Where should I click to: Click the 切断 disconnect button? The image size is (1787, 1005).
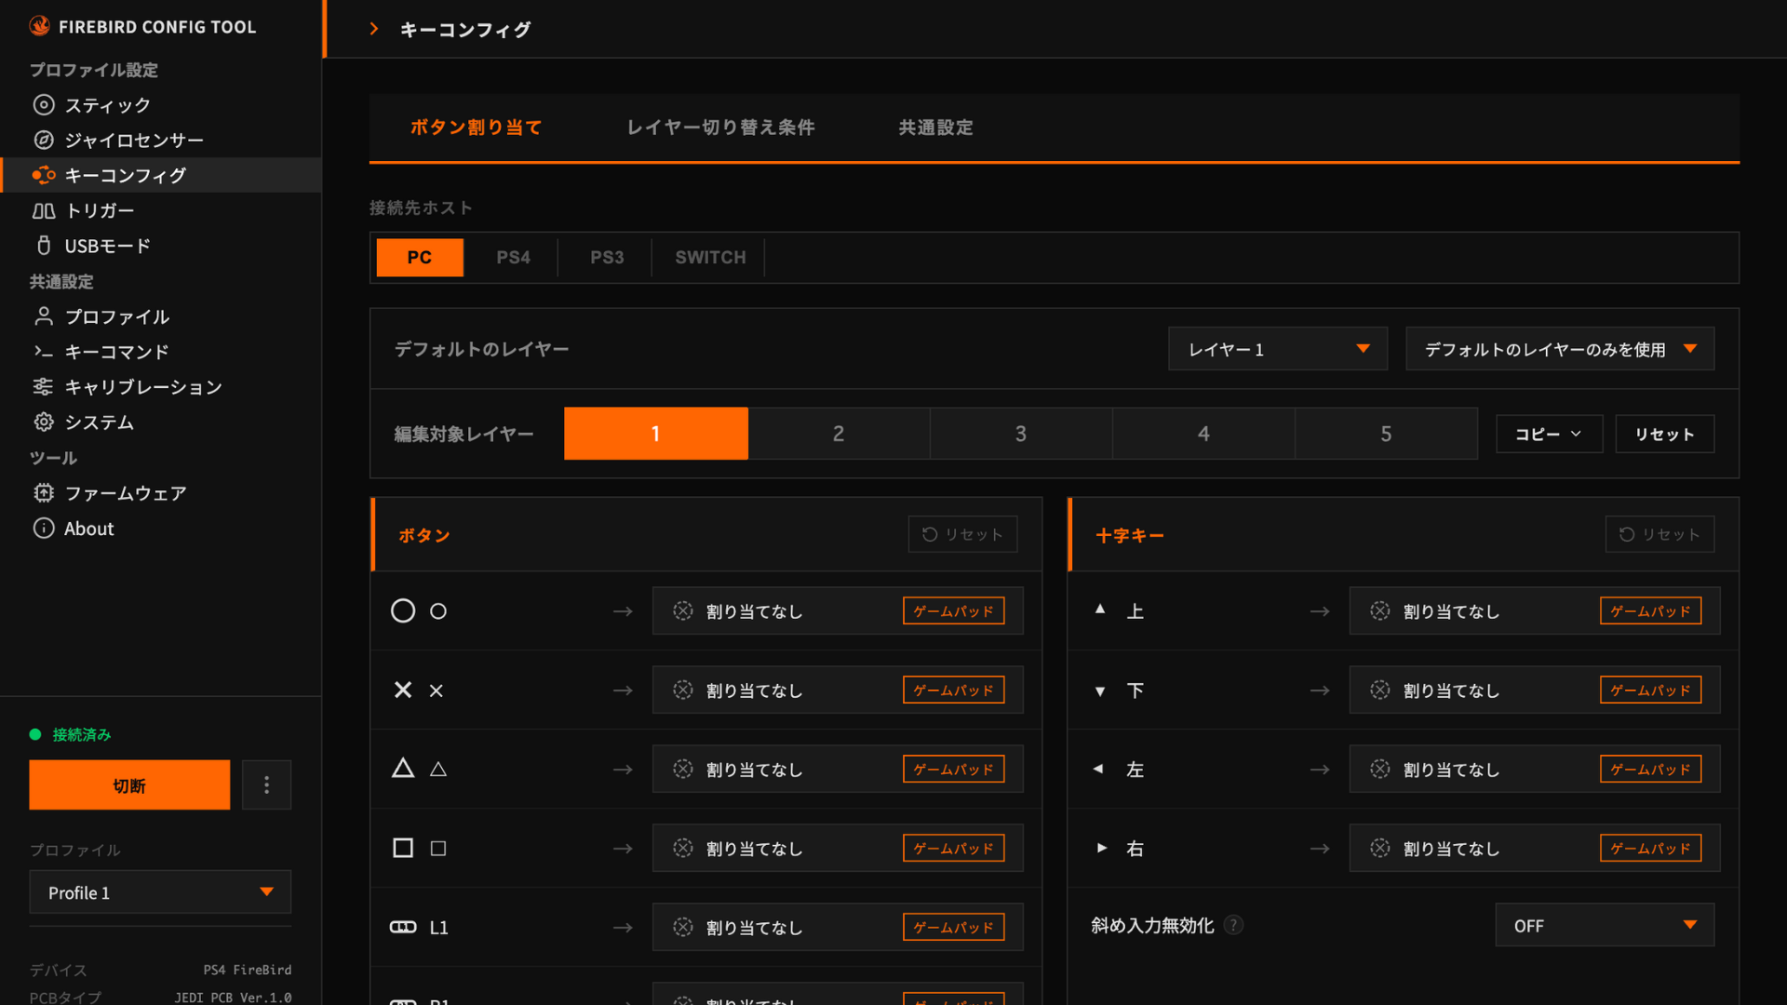(129, 784)
